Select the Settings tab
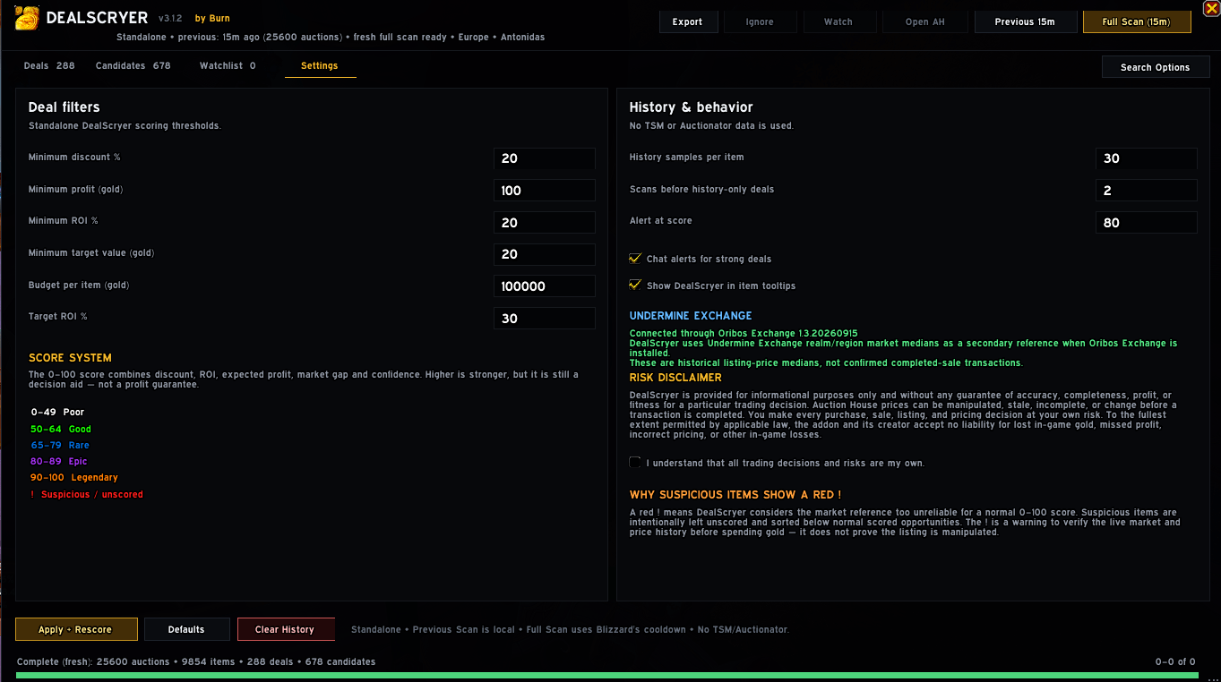 [320, 65]
